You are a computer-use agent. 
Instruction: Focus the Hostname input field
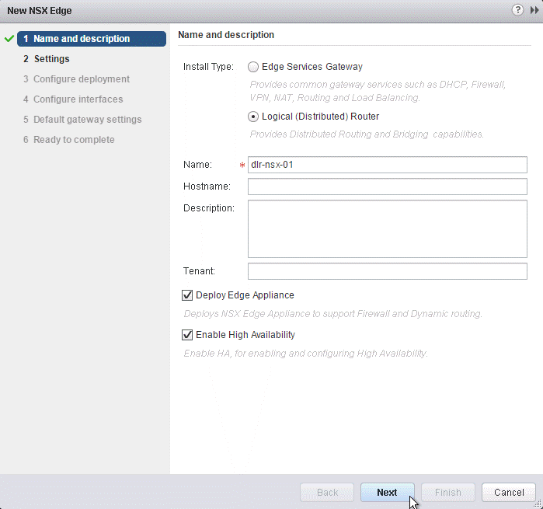click(x=387, y=187)
